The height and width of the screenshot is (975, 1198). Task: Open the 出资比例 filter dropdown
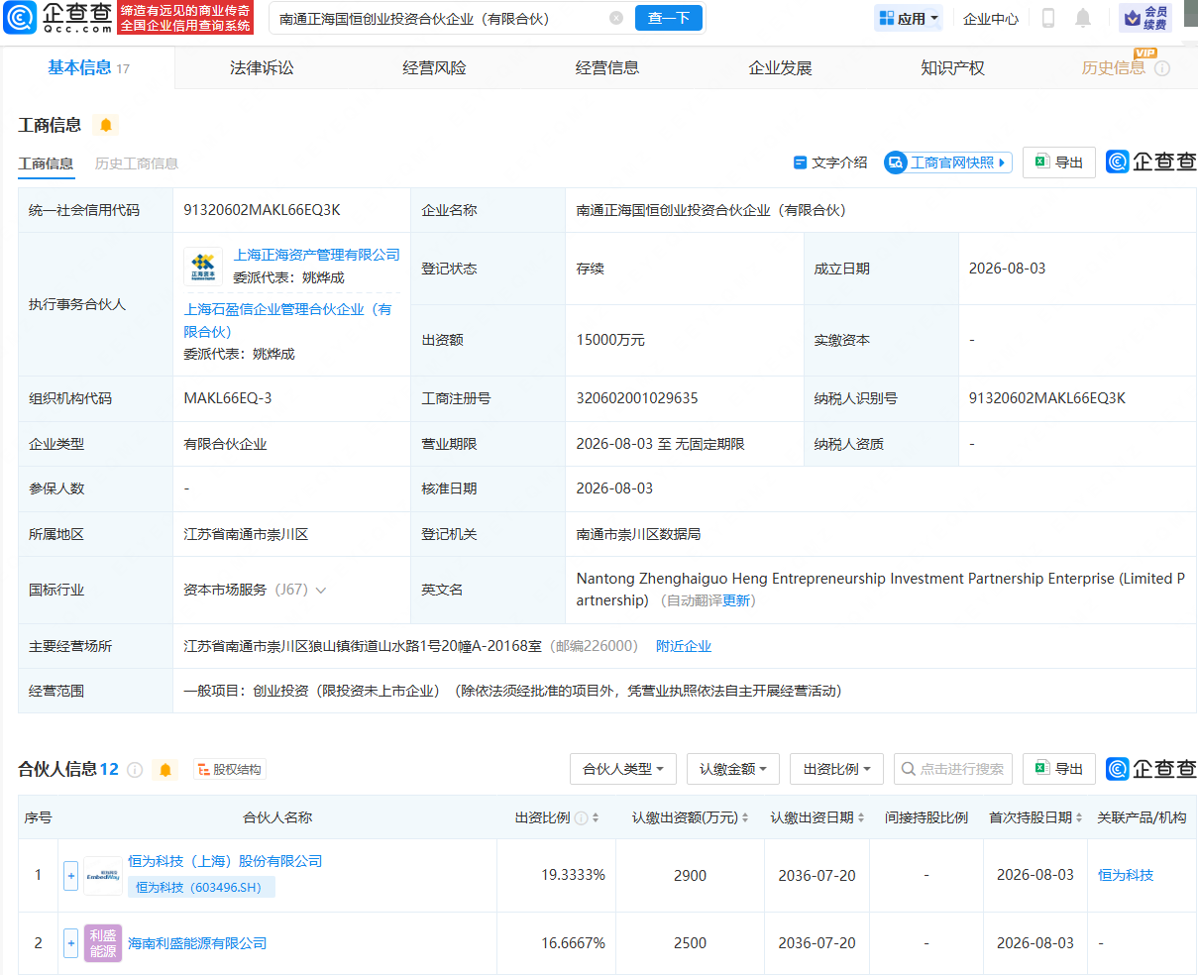click(836, 769)
